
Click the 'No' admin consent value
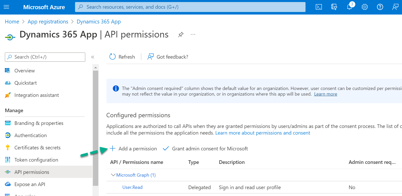click(x=352, y=187)
